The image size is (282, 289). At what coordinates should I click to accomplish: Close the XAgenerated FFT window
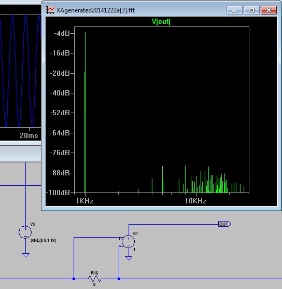pyautogui.click(x=269, y=10)
